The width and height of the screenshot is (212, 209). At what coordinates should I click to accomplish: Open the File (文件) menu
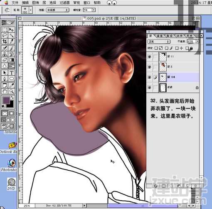(15, 2)
